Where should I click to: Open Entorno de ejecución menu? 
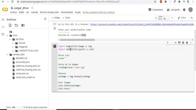point(49,12)
